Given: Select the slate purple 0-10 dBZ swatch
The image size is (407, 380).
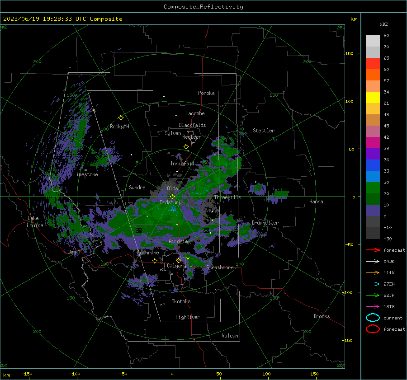Looking at the screenshot, I should pyautogui.click(x=373, y=211).
